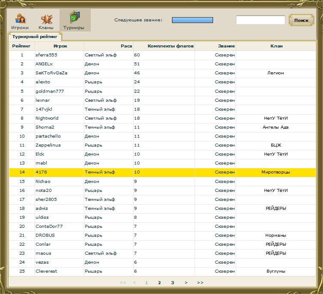Click the Следующее звание progress bar
This screenshot has height=294, width=323.
[193, 20]
